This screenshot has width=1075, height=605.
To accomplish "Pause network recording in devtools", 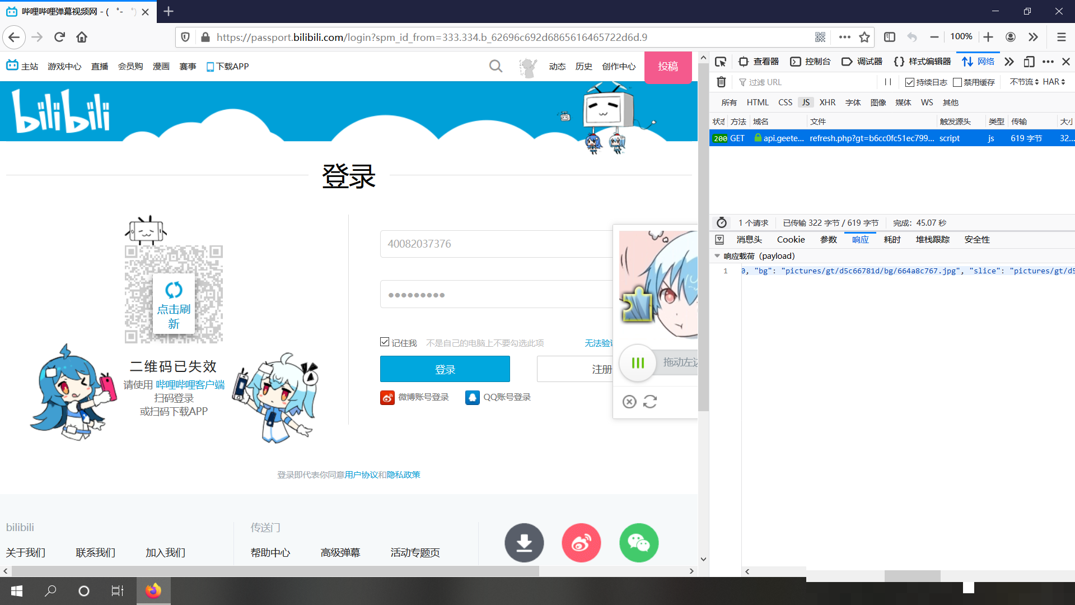I will [x=888, y=82].
